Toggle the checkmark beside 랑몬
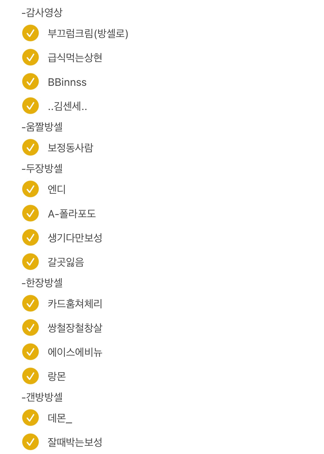This screenshot has width=324, height=454. [x=30, y=376]
